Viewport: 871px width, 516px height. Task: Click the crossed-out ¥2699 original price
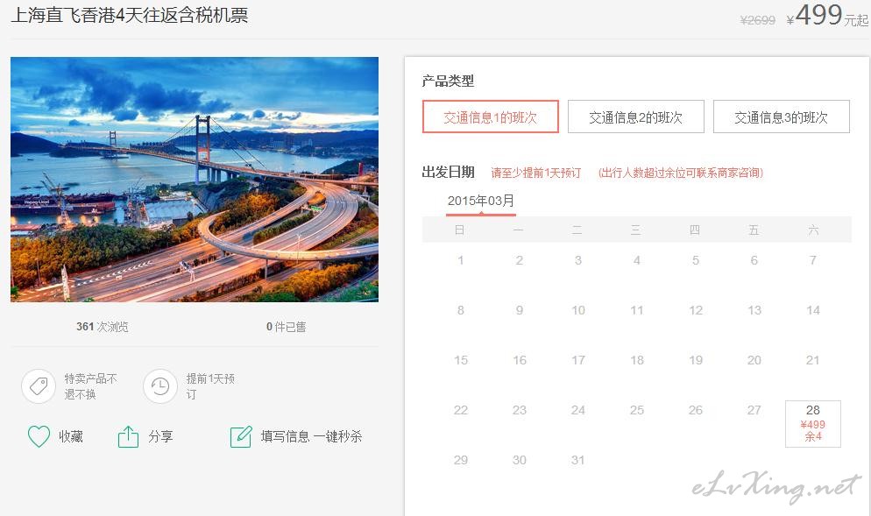(758, 20)
